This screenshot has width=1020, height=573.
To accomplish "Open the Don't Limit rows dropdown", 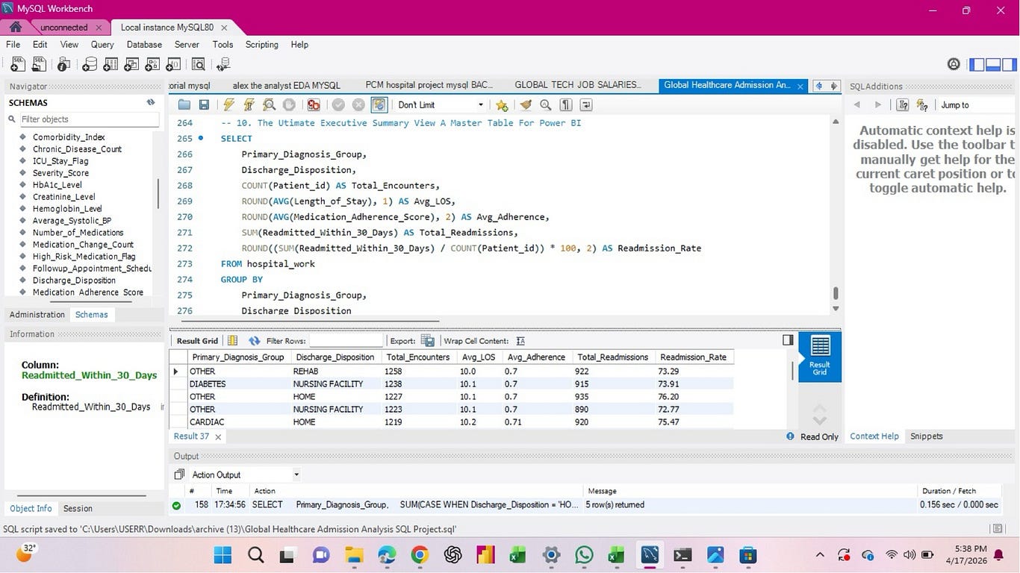I will (441, 105).
